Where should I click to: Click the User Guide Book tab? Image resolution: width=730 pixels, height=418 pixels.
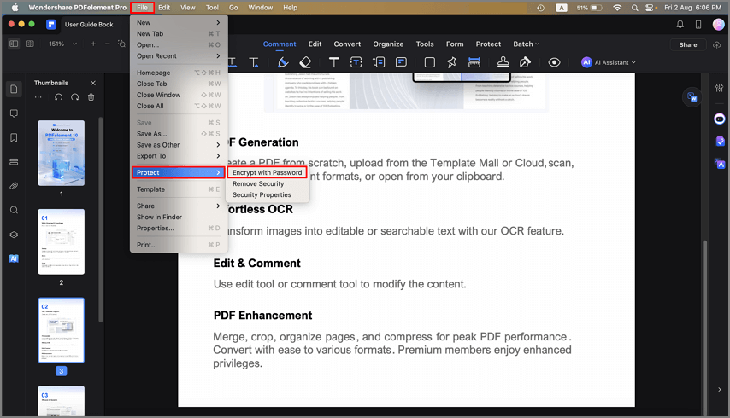click(x=88, y=24)
